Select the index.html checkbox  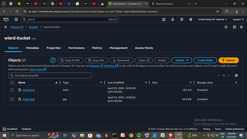pos(12,90)
